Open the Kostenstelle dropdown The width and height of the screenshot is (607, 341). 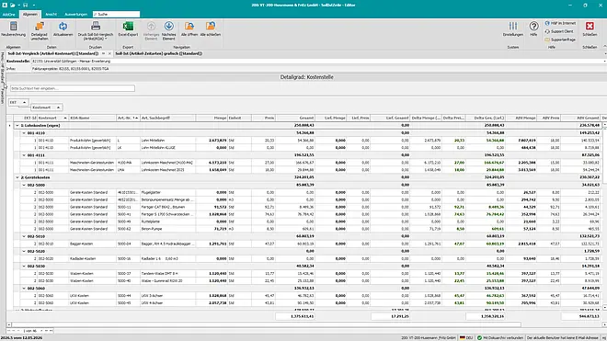click(x=604, y=62)
